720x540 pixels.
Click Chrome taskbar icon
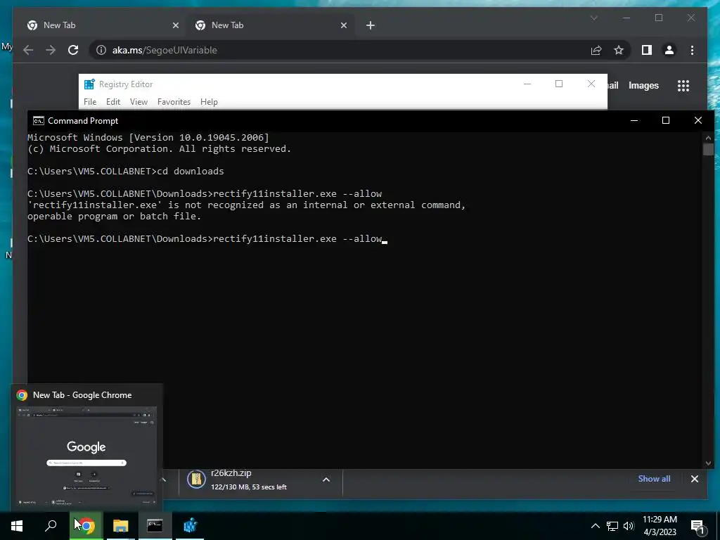click(x=86, y=525)
